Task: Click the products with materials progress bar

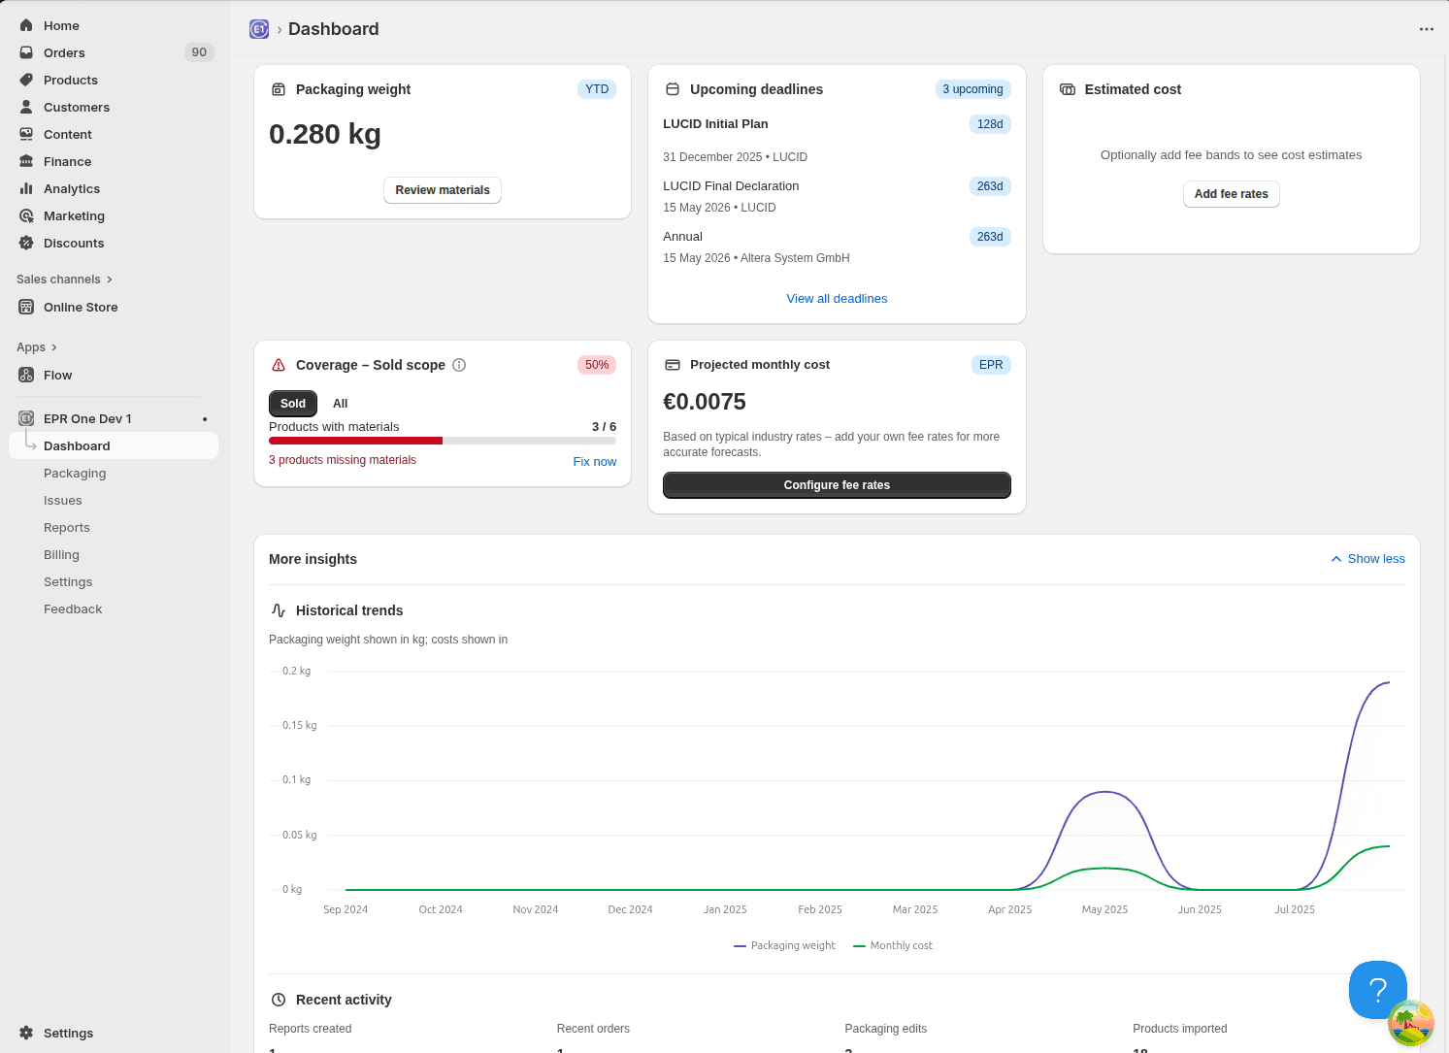Action: tap(443, 441)
